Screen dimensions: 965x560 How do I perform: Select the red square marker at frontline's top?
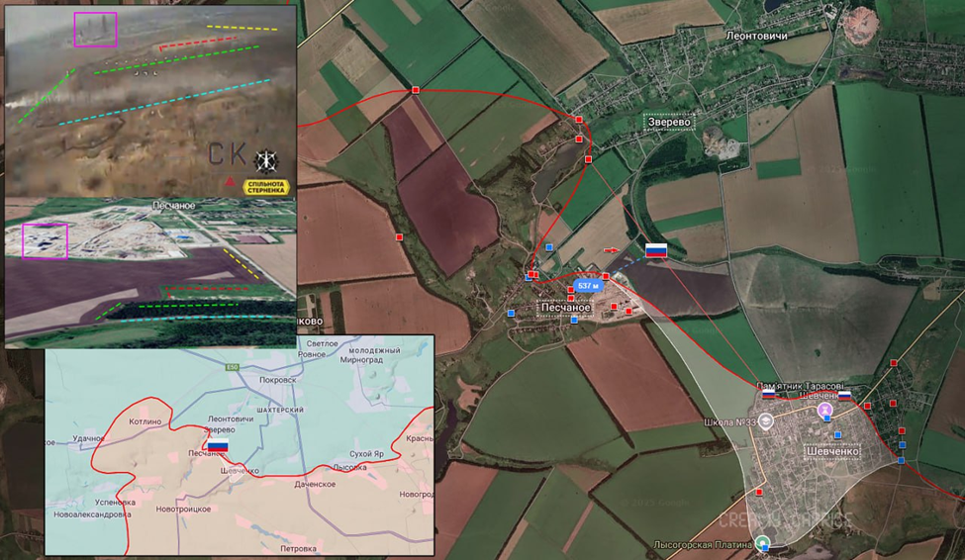(416, 90)
